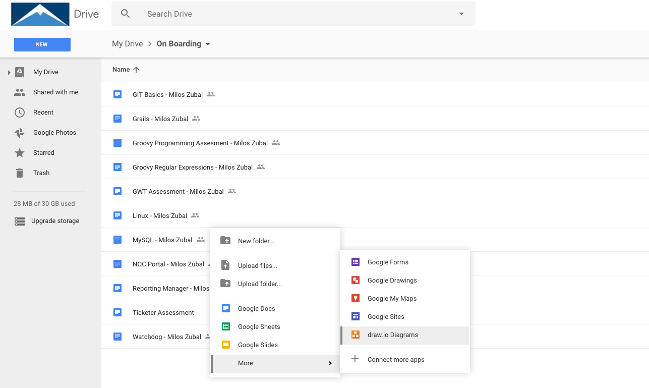Click the Google Sheets icon
Image resolution: width=649 pixels, height=388 pixels.
226,326
